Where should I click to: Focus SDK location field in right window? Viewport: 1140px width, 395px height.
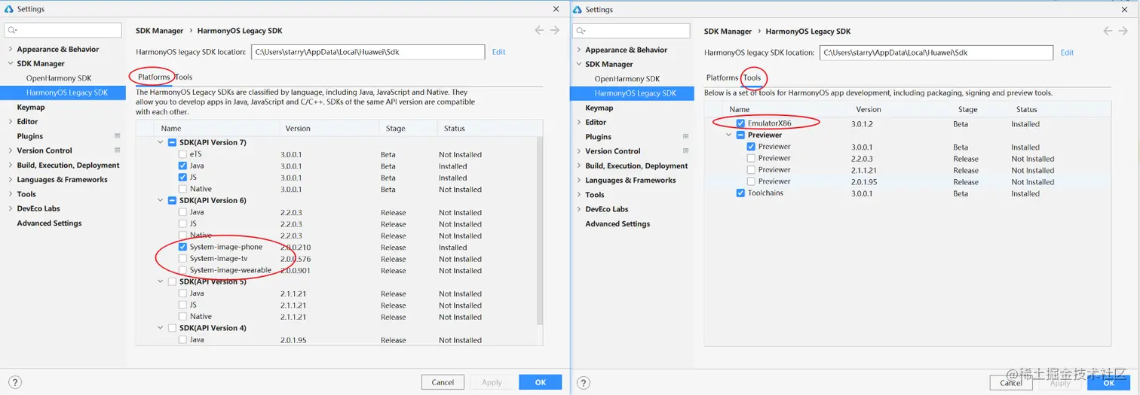coord(936,53)
